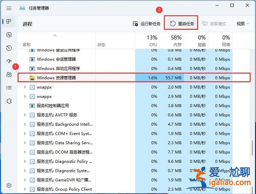Screen dimensions: 256x194
Task: Expand the second wsappx process (2.9 MB)
Action: 25,96
